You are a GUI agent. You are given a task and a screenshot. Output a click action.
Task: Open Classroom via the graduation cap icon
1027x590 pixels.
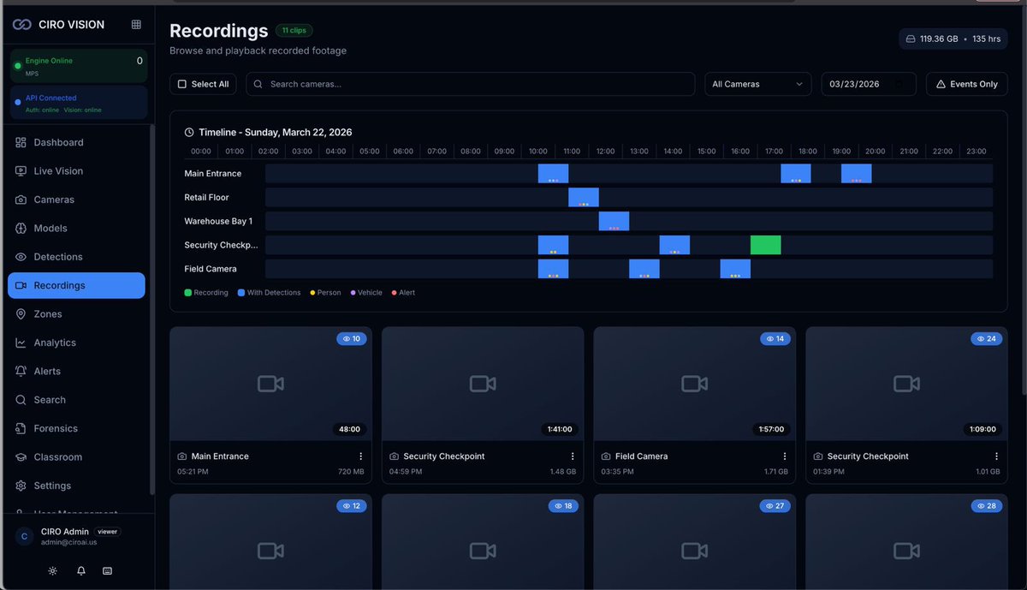tap(21, 457)
